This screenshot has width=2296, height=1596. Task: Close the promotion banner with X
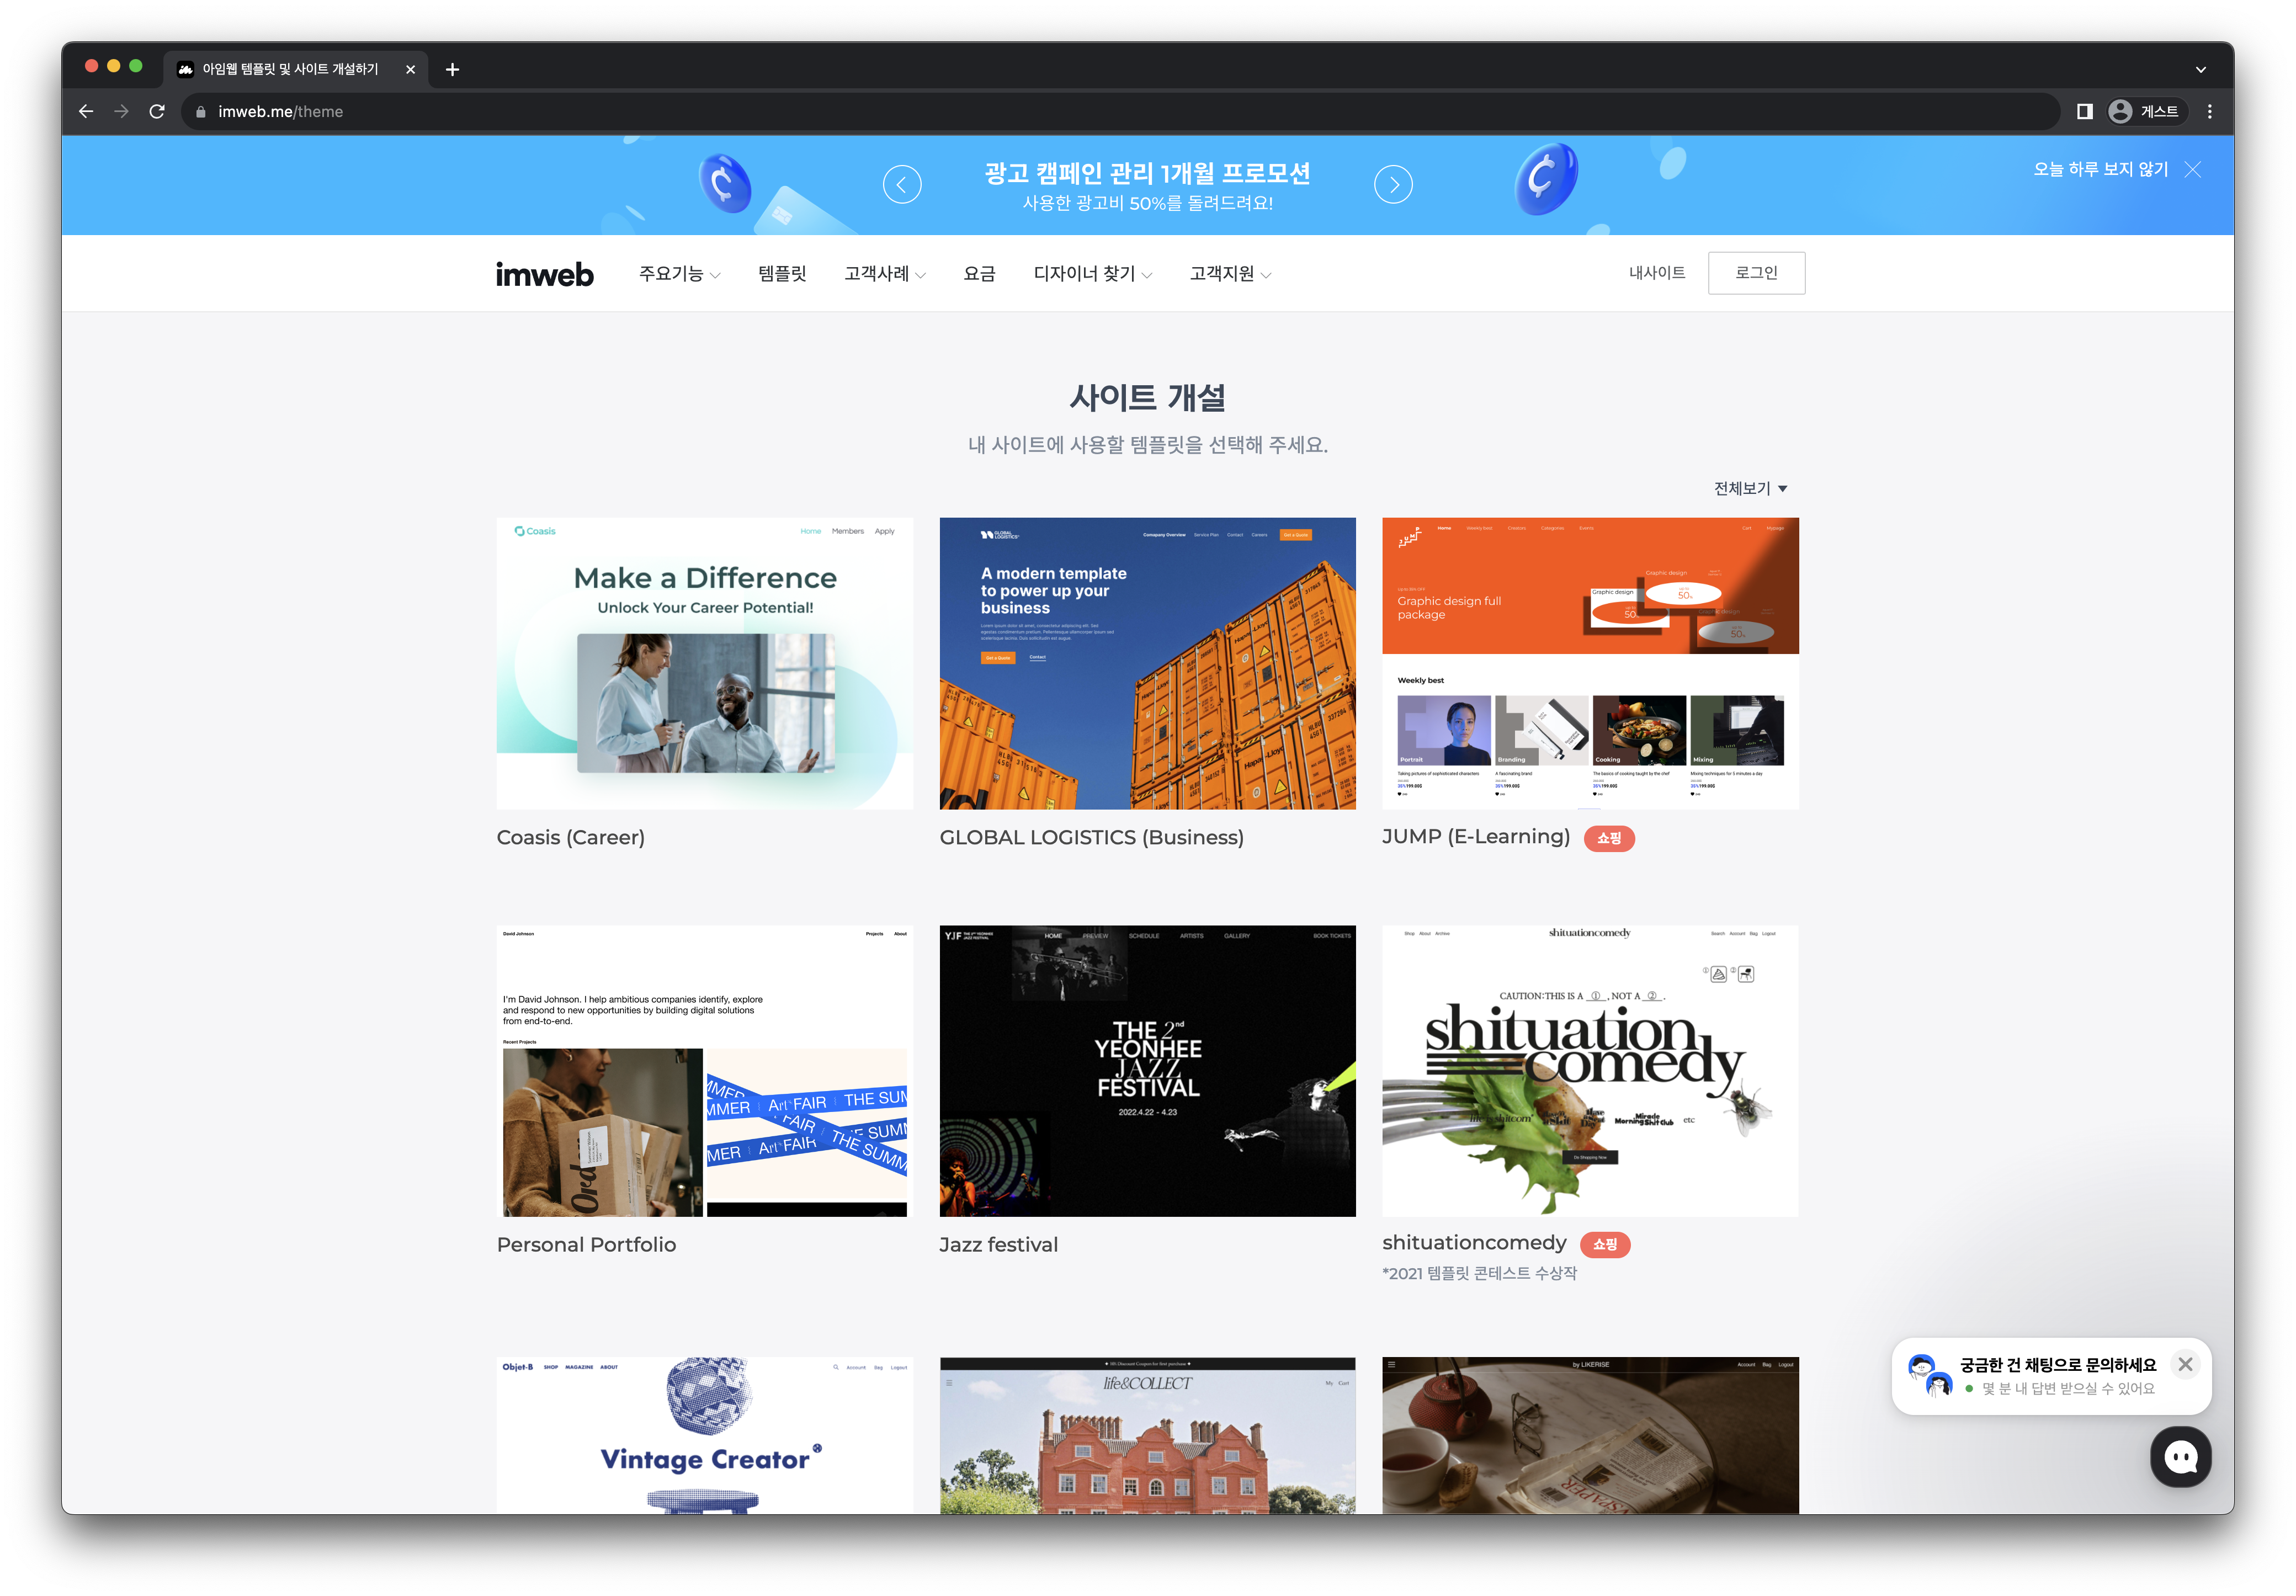tap(2193, 170)
